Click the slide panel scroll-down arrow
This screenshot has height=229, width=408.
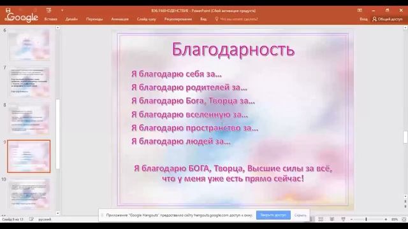point(58,213)
